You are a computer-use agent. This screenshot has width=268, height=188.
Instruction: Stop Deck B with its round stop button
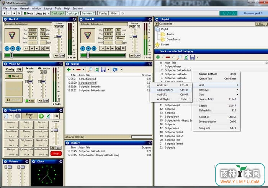pos(88,49)
